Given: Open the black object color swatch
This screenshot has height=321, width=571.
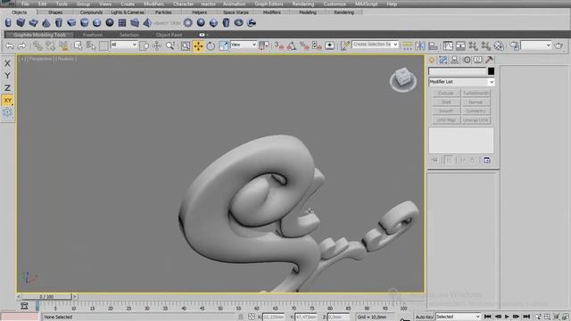Looking at the screenshot, I should 491,71.
